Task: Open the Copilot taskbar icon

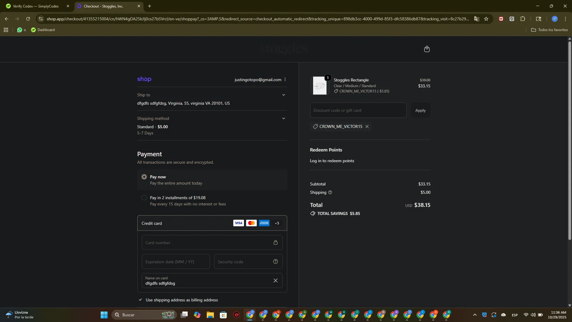Action: pos(197,315)
